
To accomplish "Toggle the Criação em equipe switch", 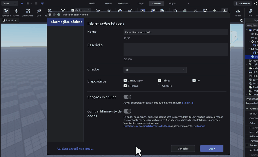I will pyautogui.click(x=128, y=97).
